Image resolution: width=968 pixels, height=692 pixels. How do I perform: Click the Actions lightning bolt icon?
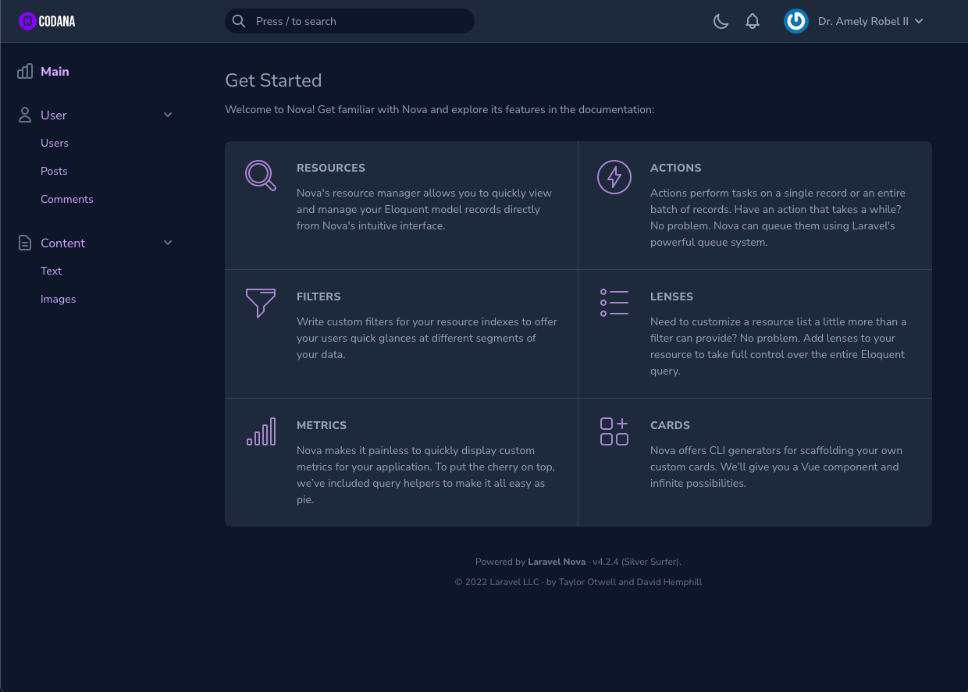tap(614, 177)
